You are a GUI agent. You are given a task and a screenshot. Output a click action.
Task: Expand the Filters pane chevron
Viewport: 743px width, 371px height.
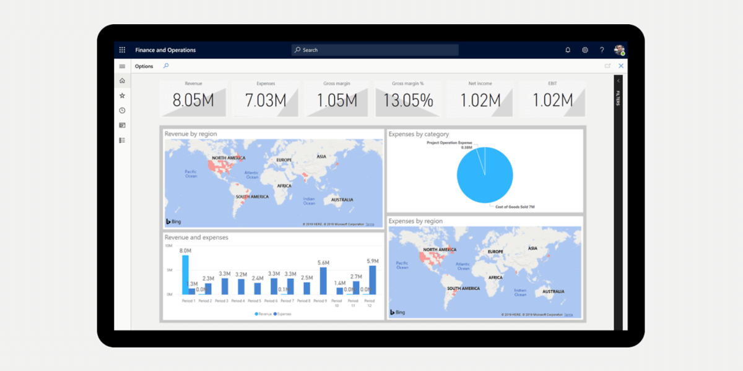point(617,81)
